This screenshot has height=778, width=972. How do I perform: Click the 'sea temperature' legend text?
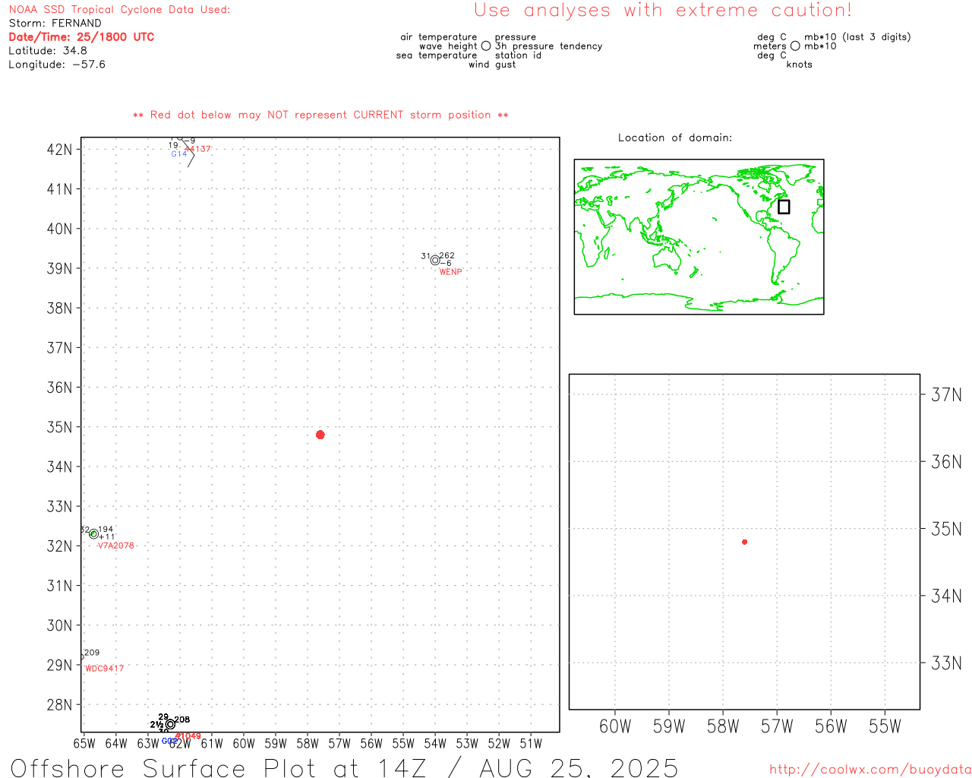pyautogui.click(x=437, y=55)
